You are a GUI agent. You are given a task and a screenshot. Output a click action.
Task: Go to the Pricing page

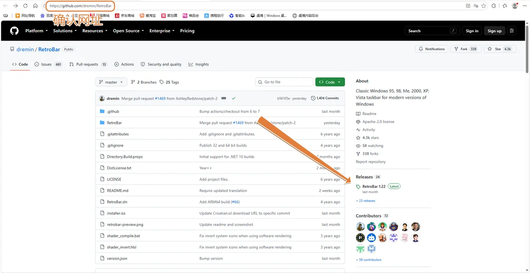(x=187, y=31)
